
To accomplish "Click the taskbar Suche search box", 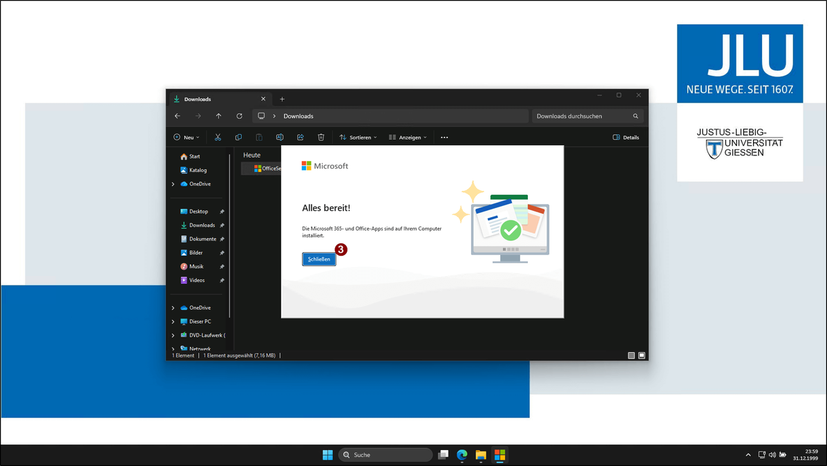I will (x=386, y=455).
